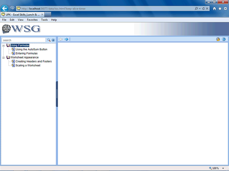Click the pane splitter collapse handle
Image resolution: width=229 pixels, height=171 pixels.
point(57,94)
